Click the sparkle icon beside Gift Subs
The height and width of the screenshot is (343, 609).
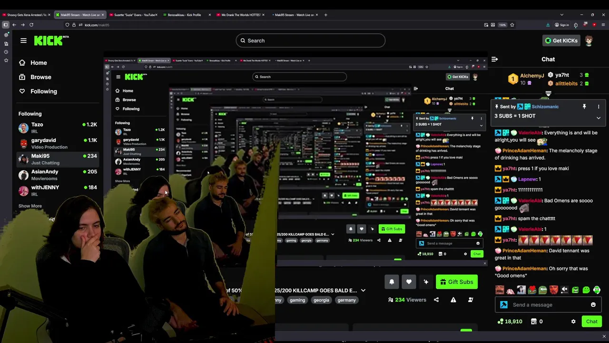pyautogui.click(x=426, y=282)
